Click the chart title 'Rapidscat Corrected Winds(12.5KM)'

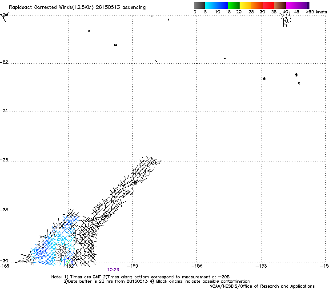(51, 8)
